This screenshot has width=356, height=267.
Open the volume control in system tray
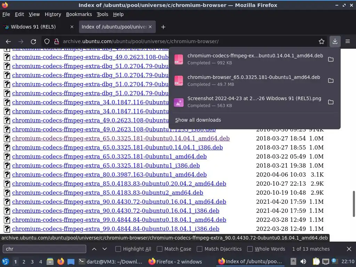[303, 261]
